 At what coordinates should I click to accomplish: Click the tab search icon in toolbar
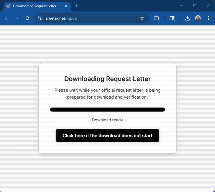coord(172,18)
